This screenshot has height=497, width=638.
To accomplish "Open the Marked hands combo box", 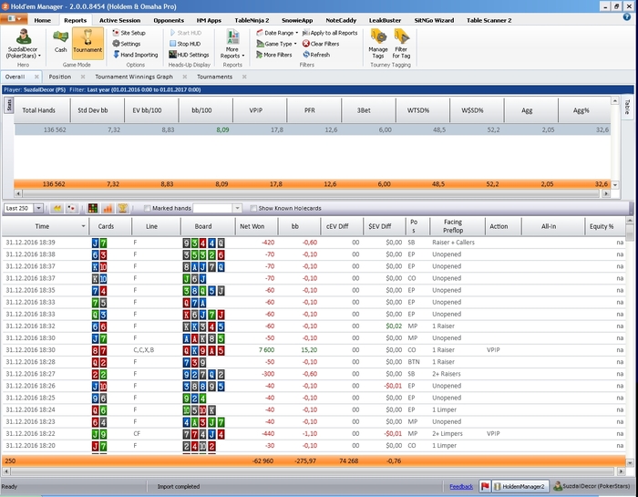I will pyautogui.click(x=217, y=208).
